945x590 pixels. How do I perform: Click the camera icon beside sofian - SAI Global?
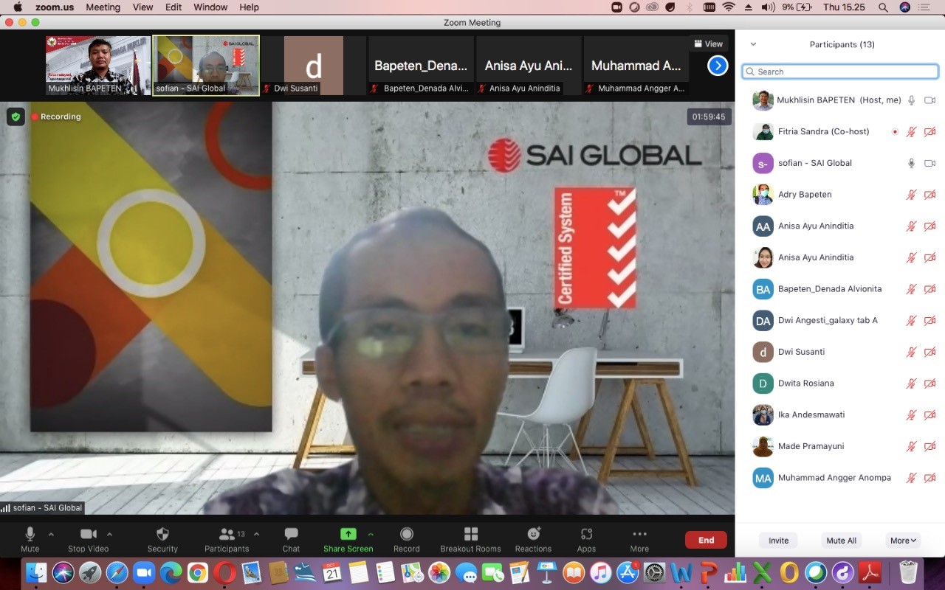930,163
